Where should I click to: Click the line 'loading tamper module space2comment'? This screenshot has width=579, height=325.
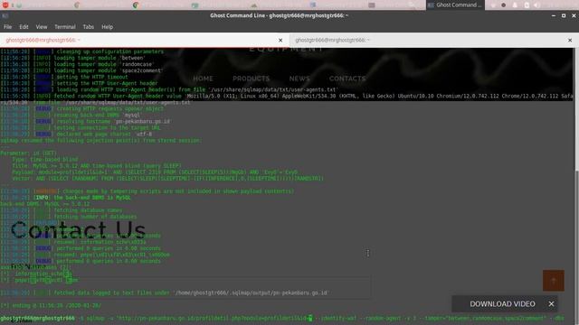pos(81,70)
